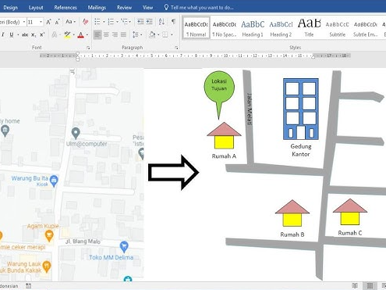Toggle subscript formatting
Image resolution: width=386 pixels, height=290 pixels.
pyautogui.click(x=34, y=34)
